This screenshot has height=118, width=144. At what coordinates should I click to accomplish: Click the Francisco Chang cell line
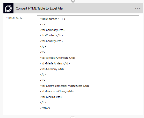(x=57, y=91)
